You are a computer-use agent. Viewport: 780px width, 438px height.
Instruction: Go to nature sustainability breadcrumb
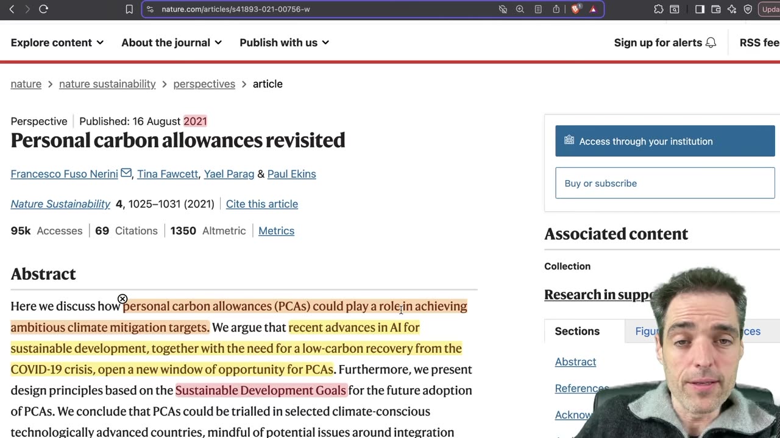tap(107, 84)
